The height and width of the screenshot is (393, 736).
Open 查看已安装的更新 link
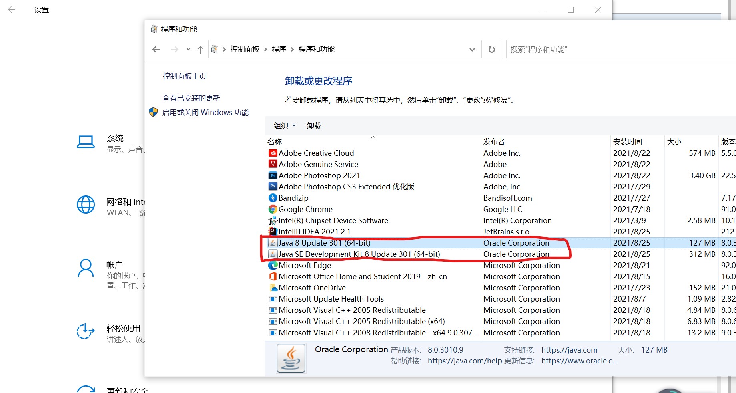(x=191, y=98)
